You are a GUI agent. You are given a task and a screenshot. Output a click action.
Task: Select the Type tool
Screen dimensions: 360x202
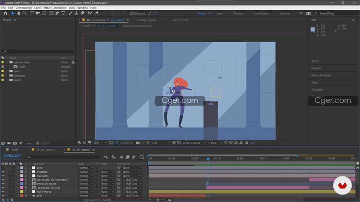coord(63,13)
